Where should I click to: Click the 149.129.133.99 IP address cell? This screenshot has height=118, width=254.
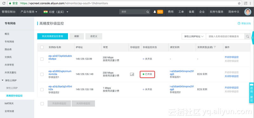click(84, 59)
